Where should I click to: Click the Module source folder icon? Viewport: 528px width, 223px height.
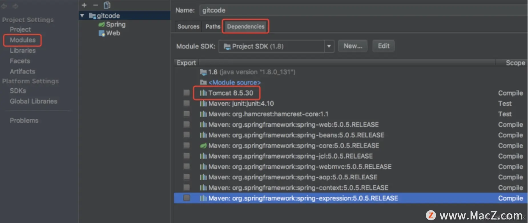(203, 82)
